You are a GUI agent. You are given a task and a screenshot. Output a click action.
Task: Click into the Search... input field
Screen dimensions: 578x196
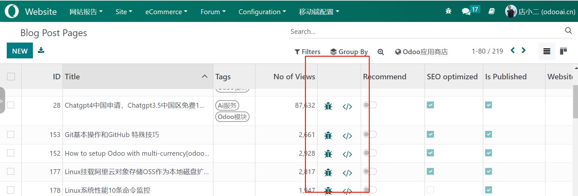click(426, 32)
